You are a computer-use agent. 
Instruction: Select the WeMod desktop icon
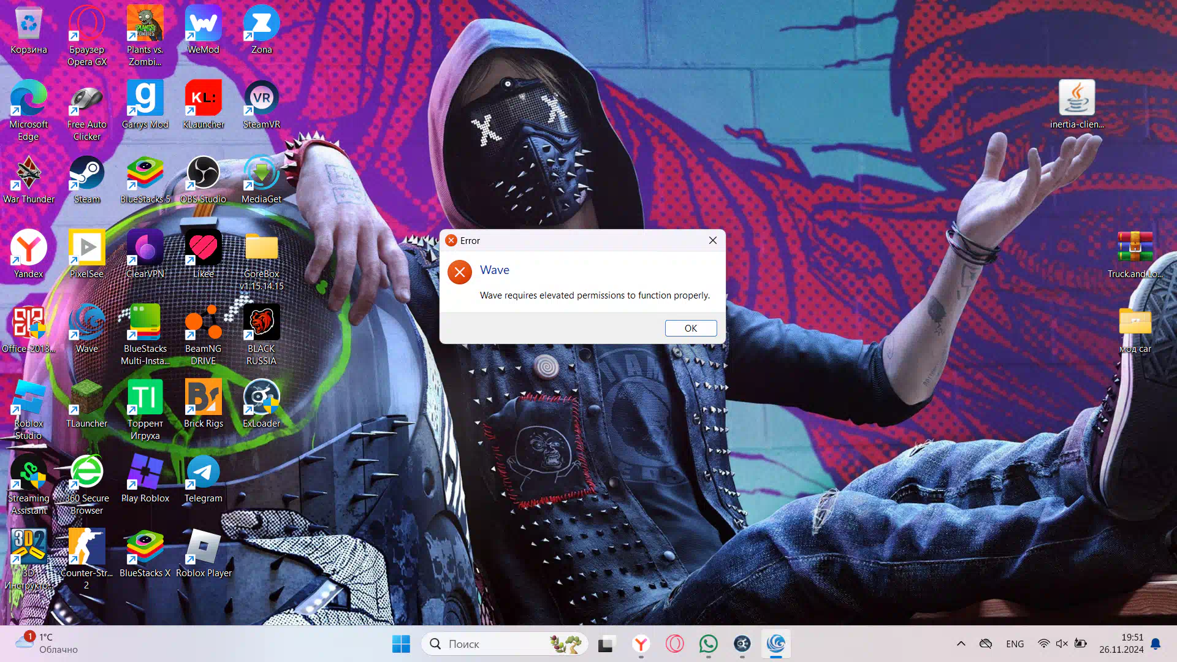click(x=204, y=31)
